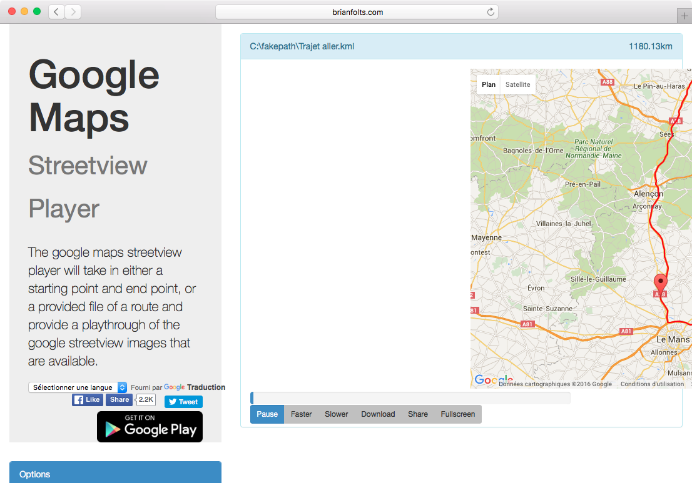Go back with the browser back arrow
The width and height of the screenshot is (692, 483).
click(x=56, y=12)
